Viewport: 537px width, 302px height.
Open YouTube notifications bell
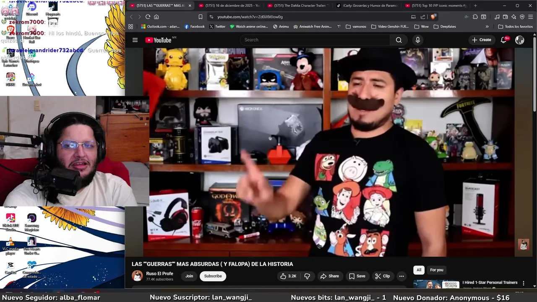coord(504,40)
